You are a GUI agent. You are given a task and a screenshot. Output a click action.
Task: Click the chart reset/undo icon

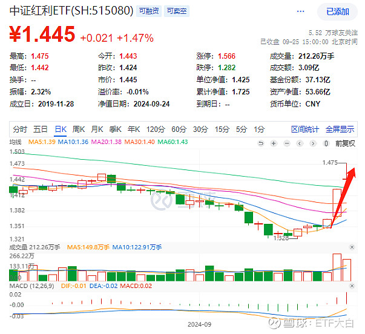click(261, 143)
